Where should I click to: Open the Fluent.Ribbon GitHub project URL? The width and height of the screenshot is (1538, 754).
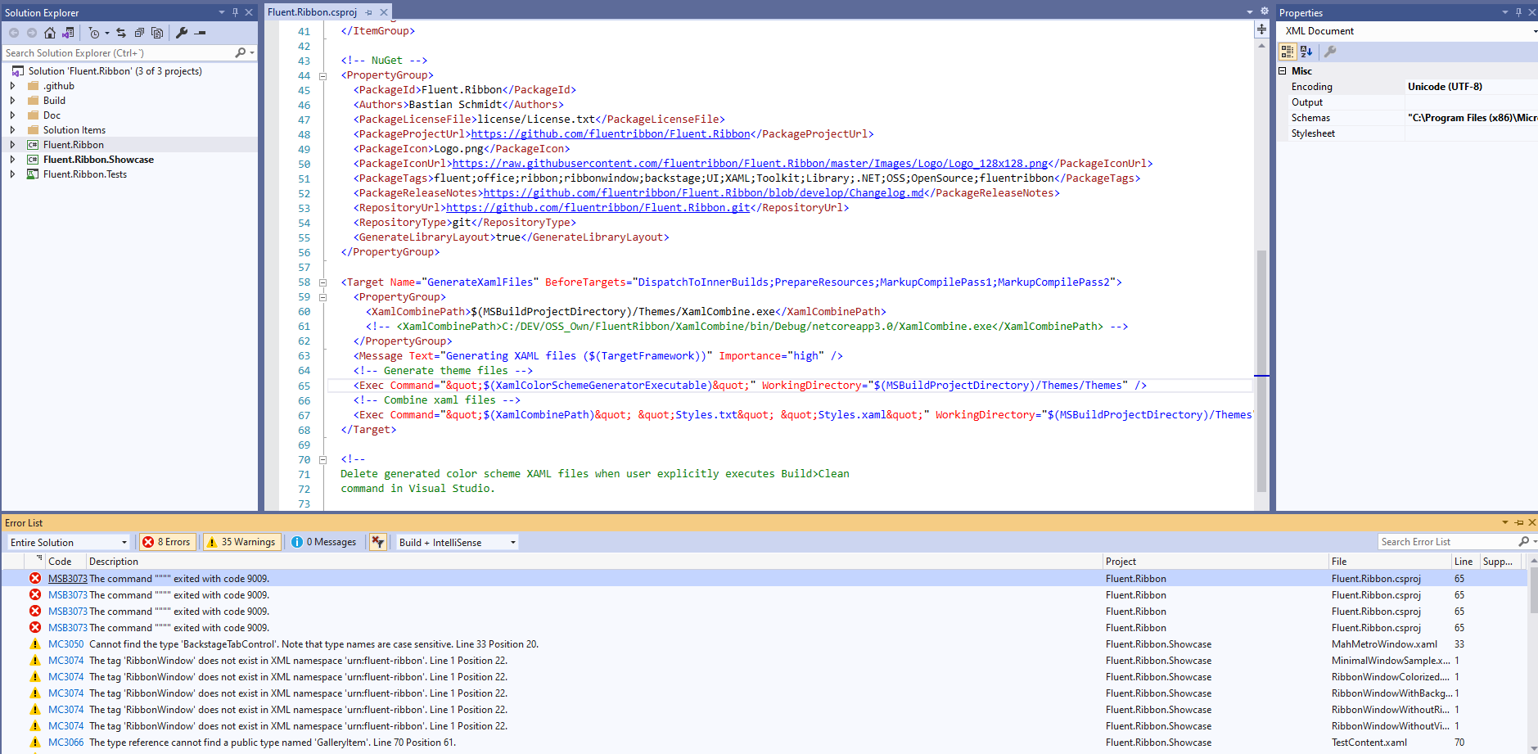(x=610, y=133)
